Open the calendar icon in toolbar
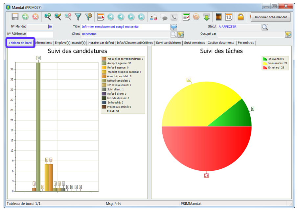Screen dimensions: 298x211 click(x=229, y=17)
